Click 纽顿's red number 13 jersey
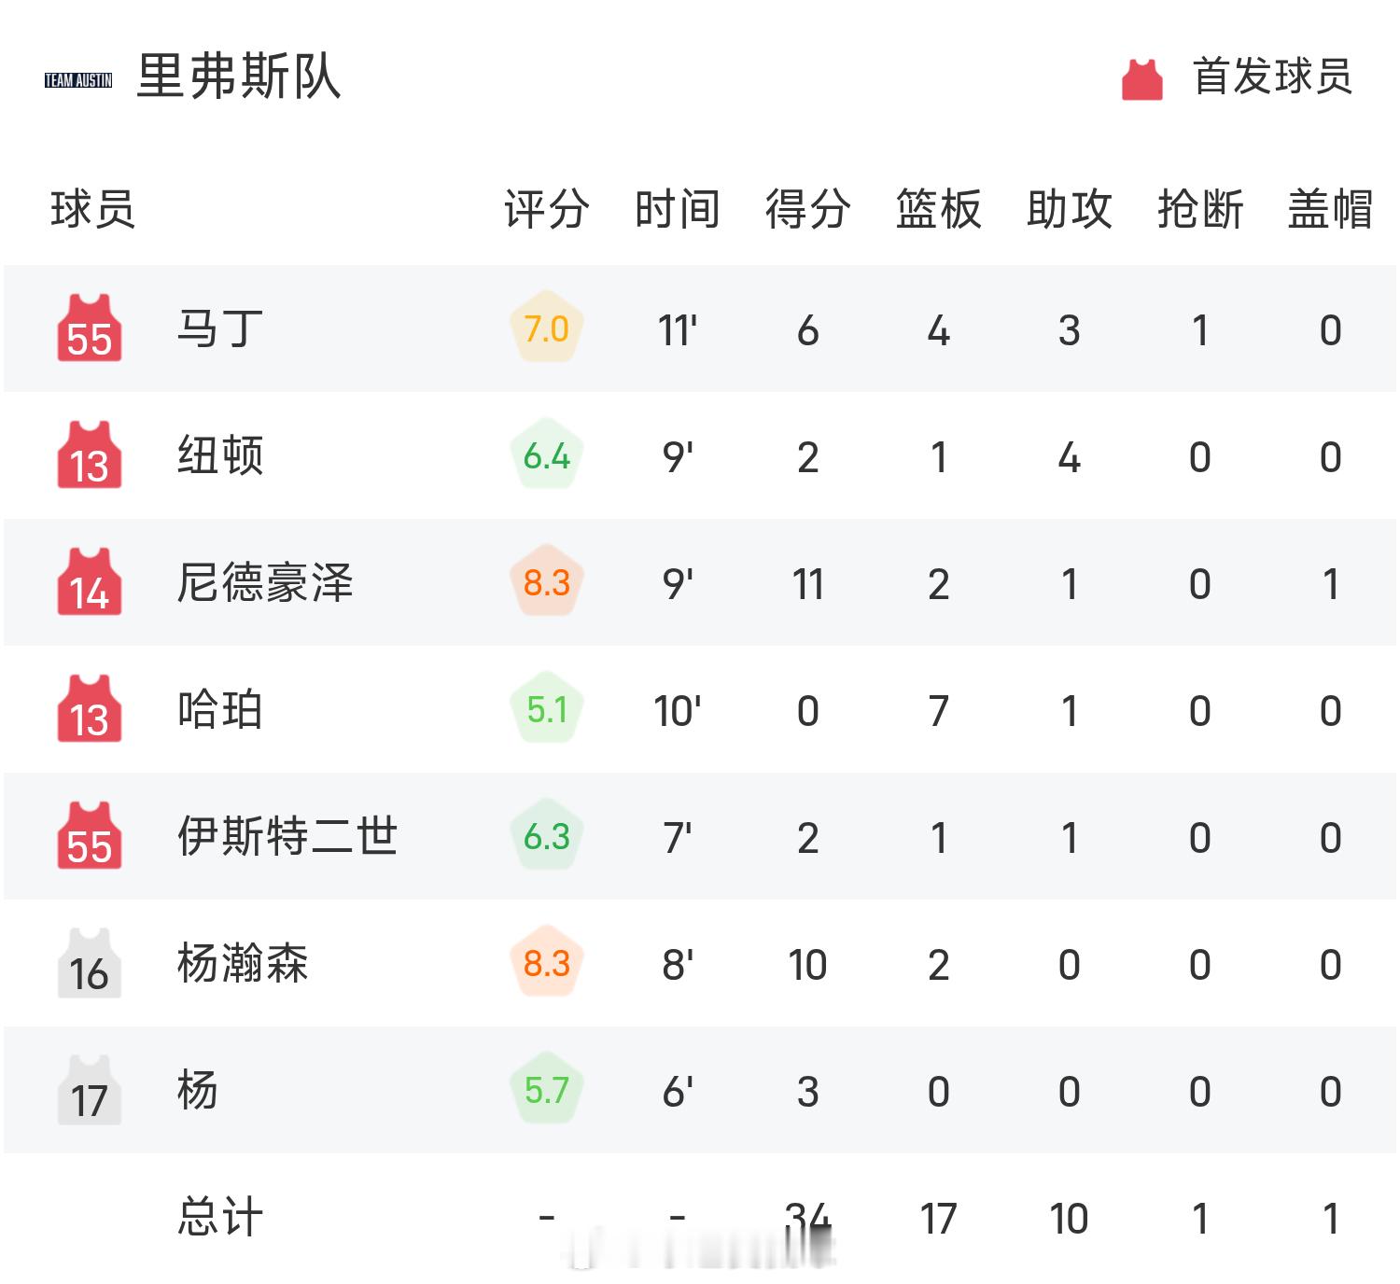The image size is (1400, 1284). coord(90,454)
